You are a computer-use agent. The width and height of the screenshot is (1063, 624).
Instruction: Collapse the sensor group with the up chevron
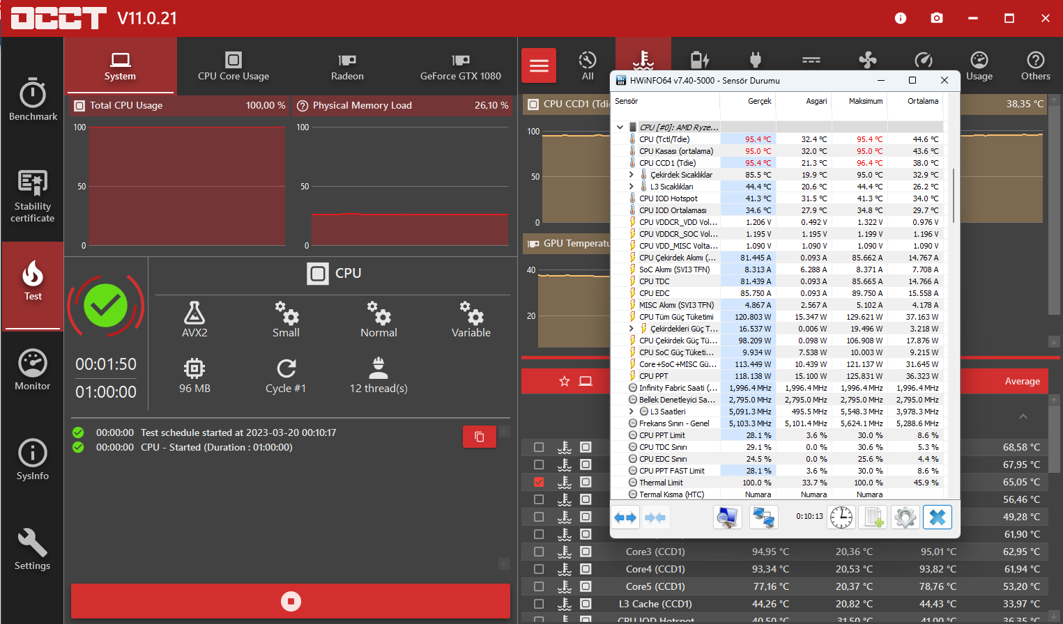1023,416
